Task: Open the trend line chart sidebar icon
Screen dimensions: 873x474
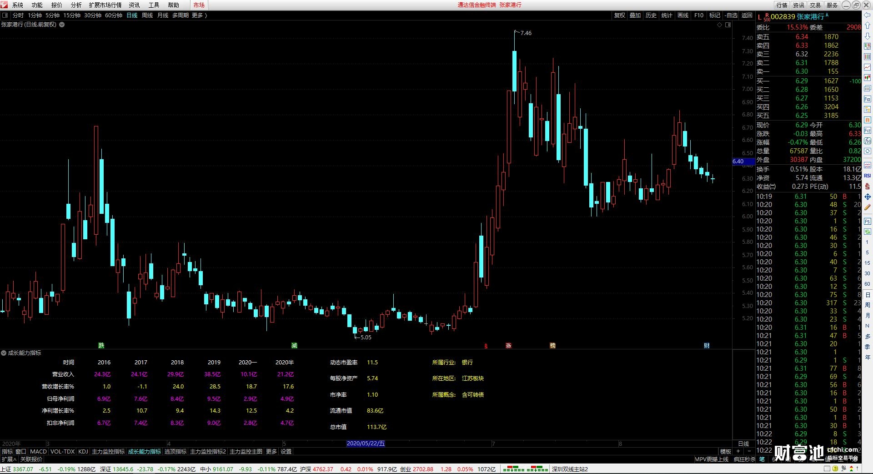Action: (x=868, y=67)
